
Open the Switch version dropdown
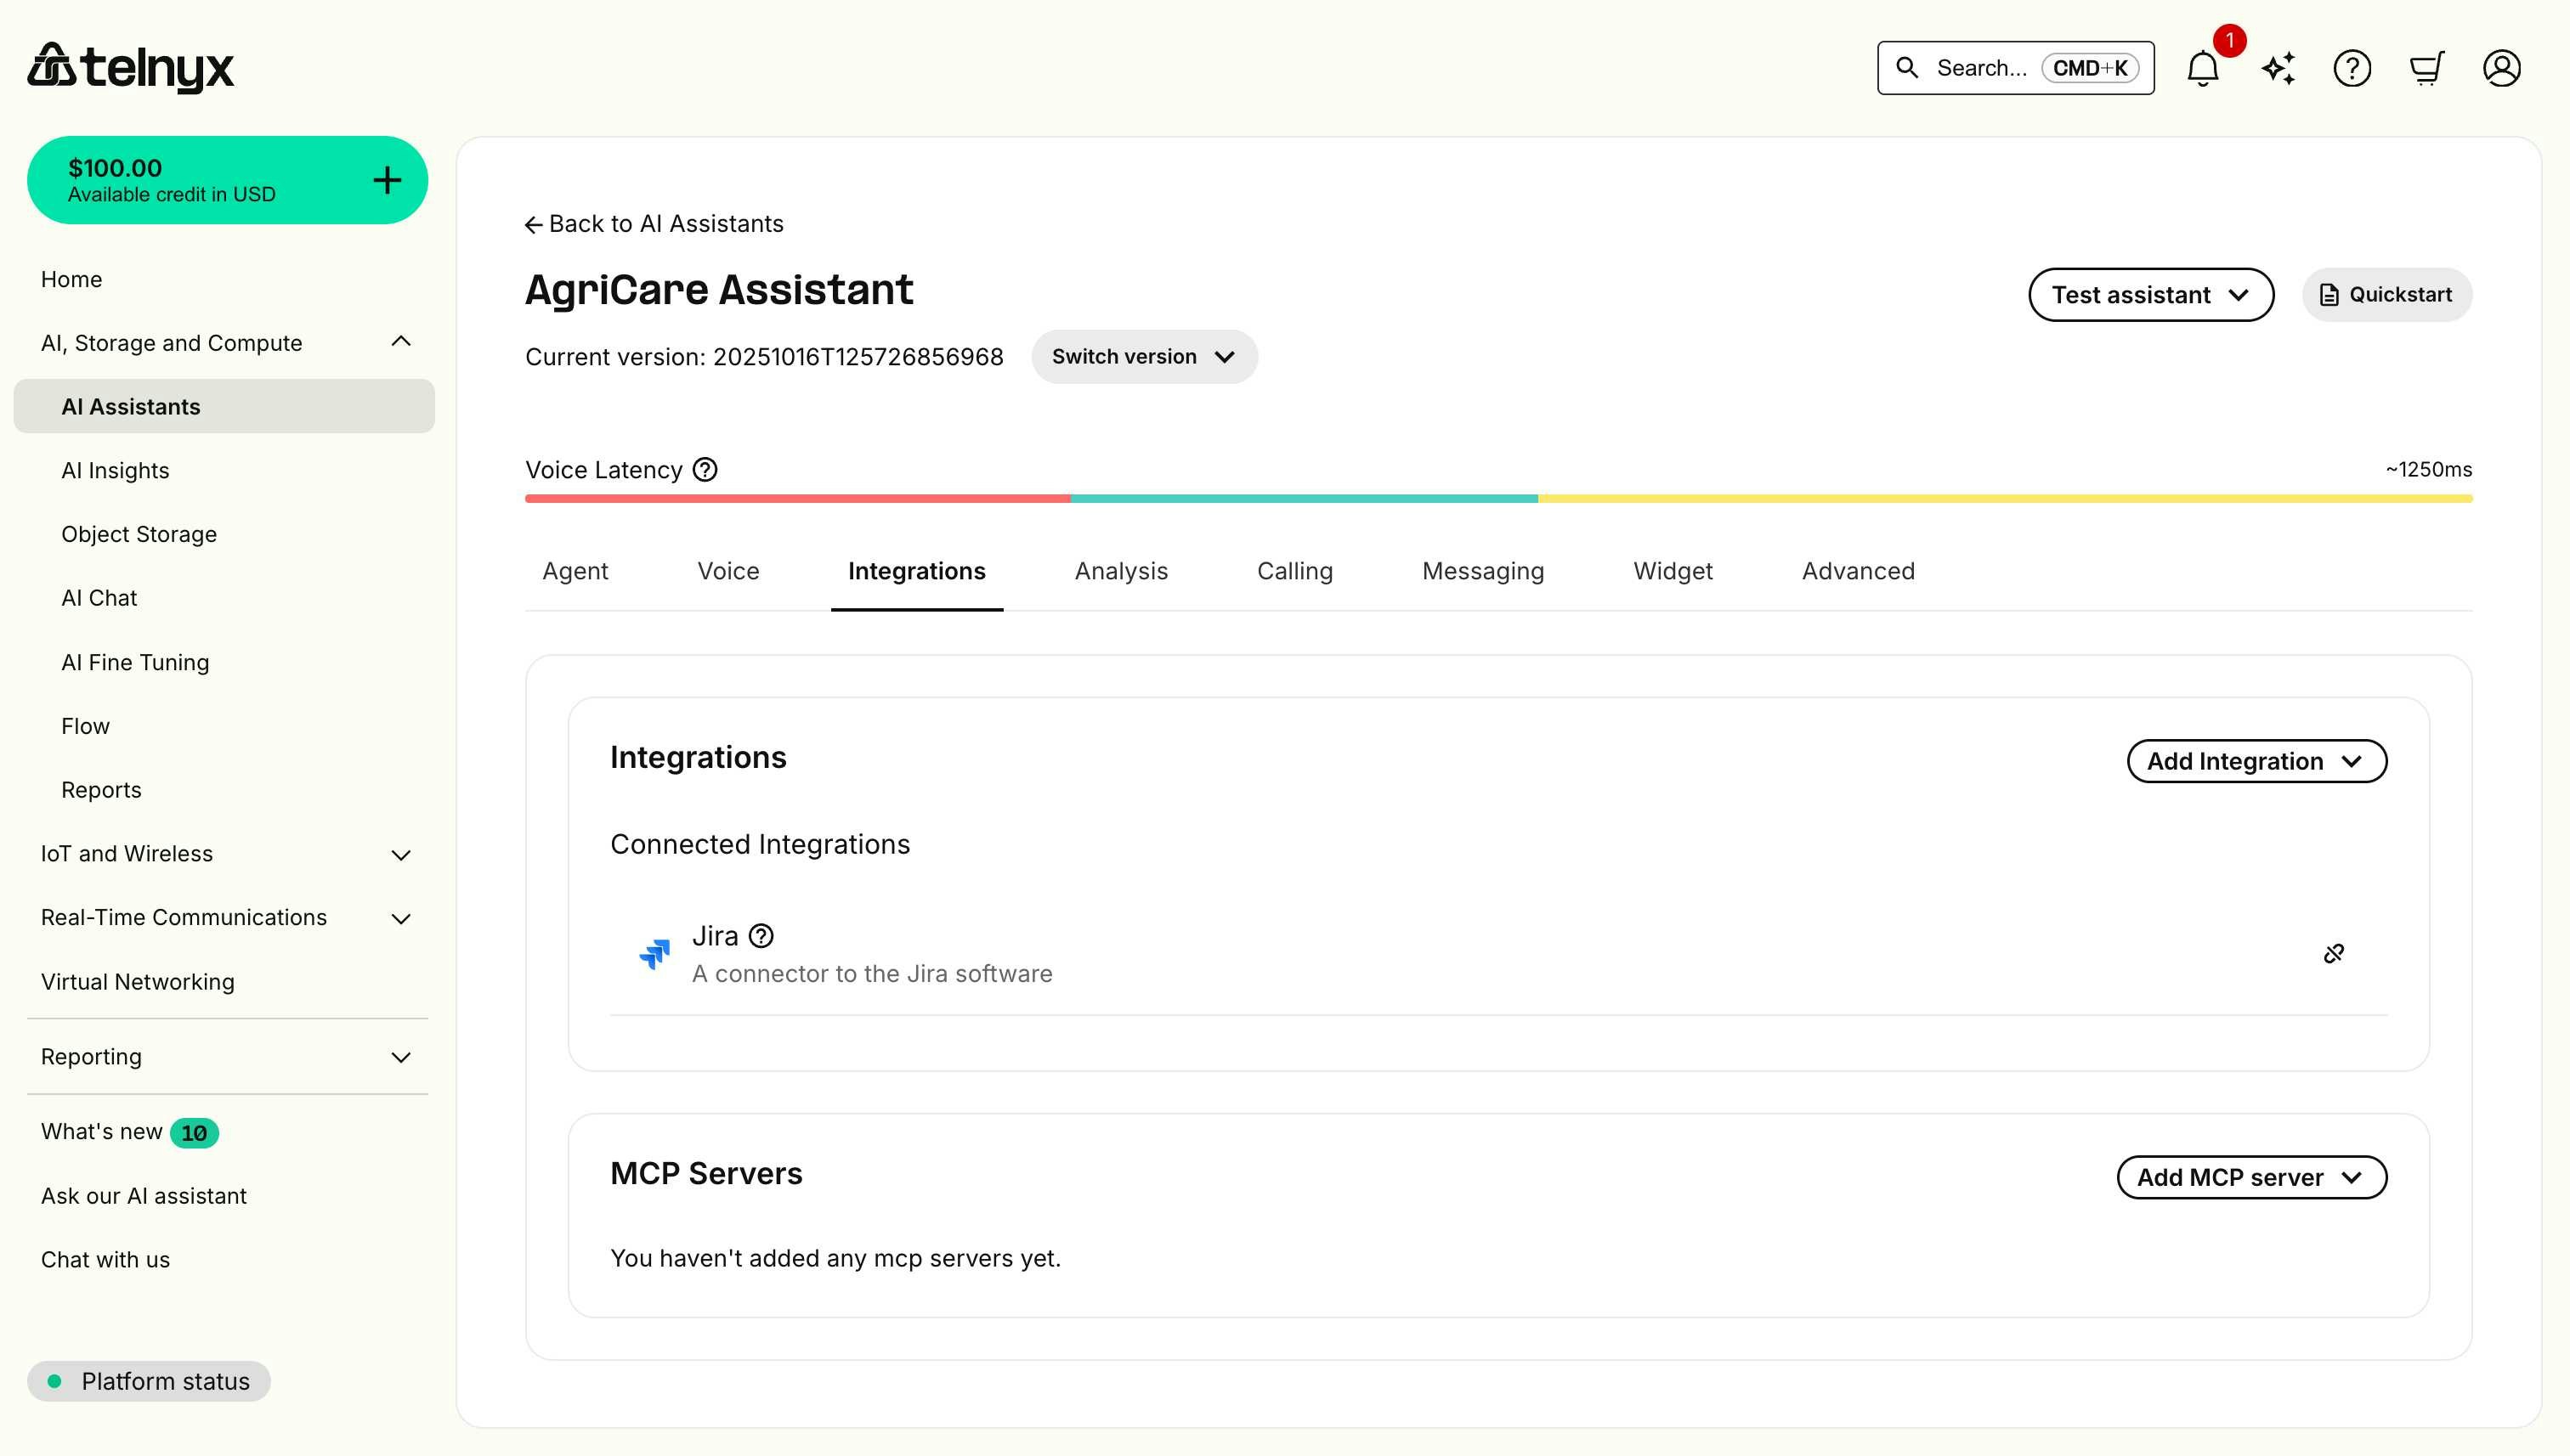click(1143, 356)
